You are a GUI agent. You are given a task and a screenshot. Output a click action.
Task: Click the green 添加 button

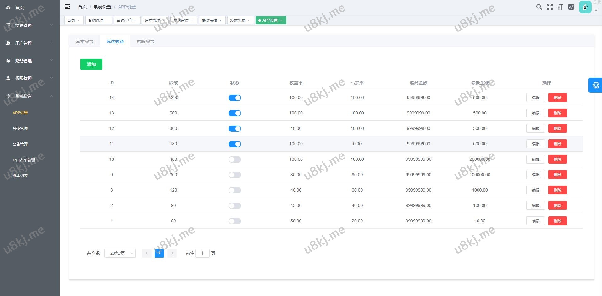point(91,64)
